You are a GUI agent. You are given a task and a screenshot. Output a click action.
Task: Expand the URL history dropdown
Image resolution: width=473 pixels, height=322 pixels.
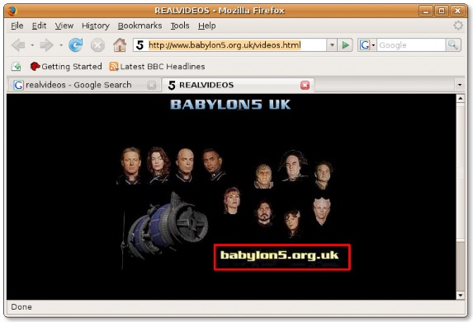point(332,45)
